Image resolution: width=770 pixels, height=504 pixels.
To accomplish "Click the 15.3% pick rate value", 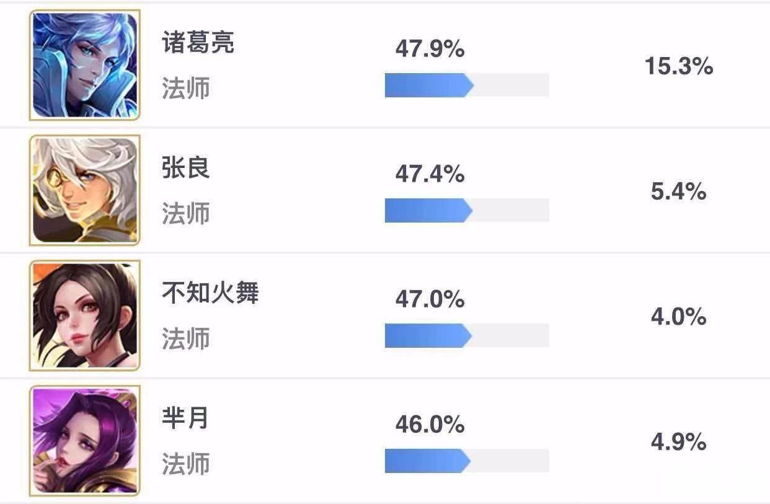I will (x=679, y=66).
